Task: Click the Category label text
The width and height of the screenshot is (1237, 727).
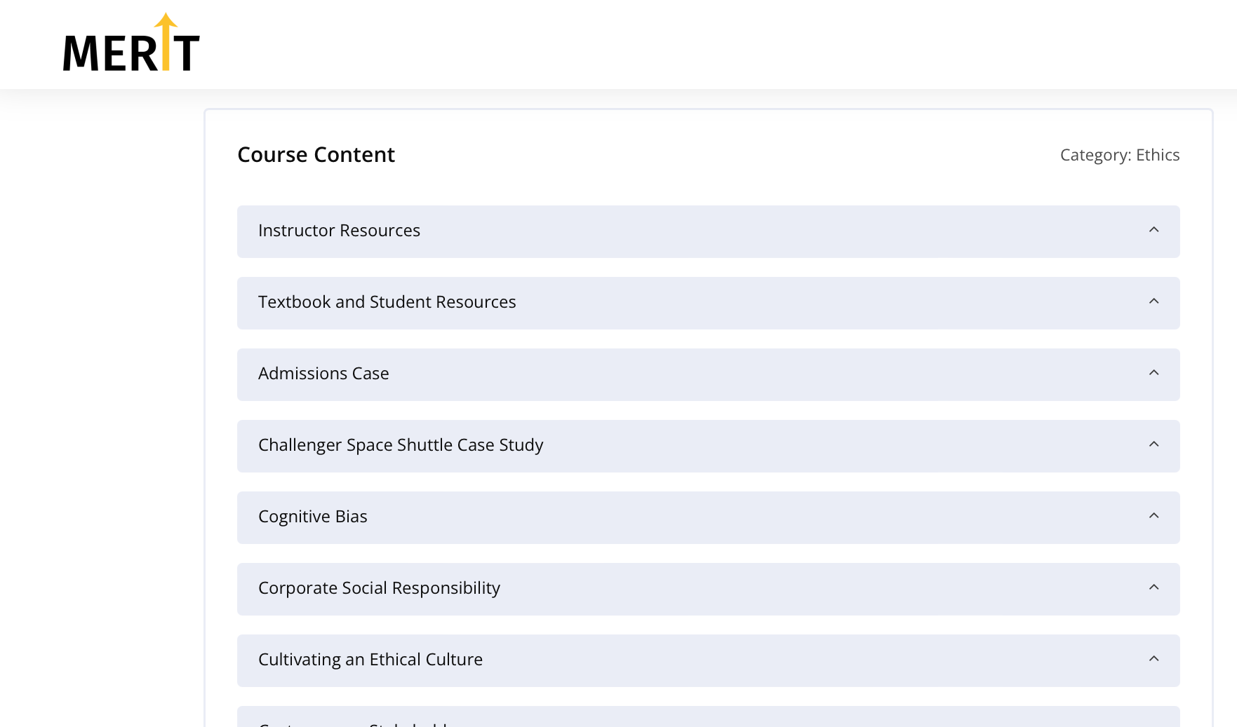Action: (x=1095, y=155)
